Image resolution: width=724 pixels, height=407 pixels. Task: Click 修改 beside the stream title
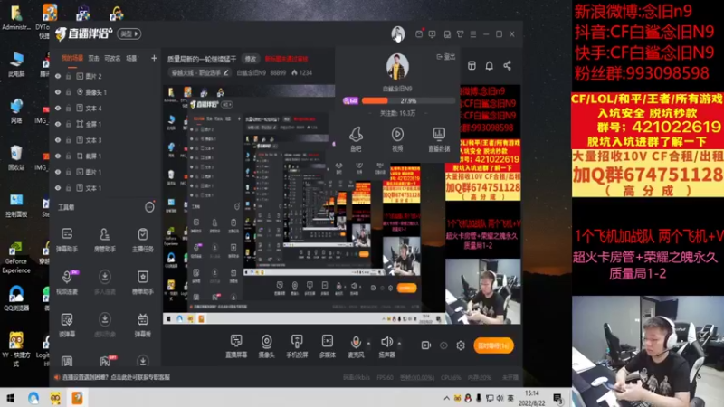point(251,59)
